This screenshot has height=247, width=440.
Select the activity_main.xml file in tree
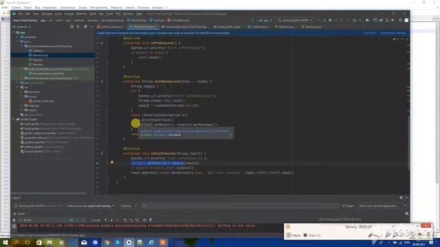tap(41, 101)
